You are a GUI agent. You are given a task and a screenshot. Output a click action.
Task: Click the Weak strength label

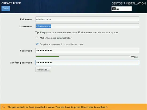click(134, 57)
